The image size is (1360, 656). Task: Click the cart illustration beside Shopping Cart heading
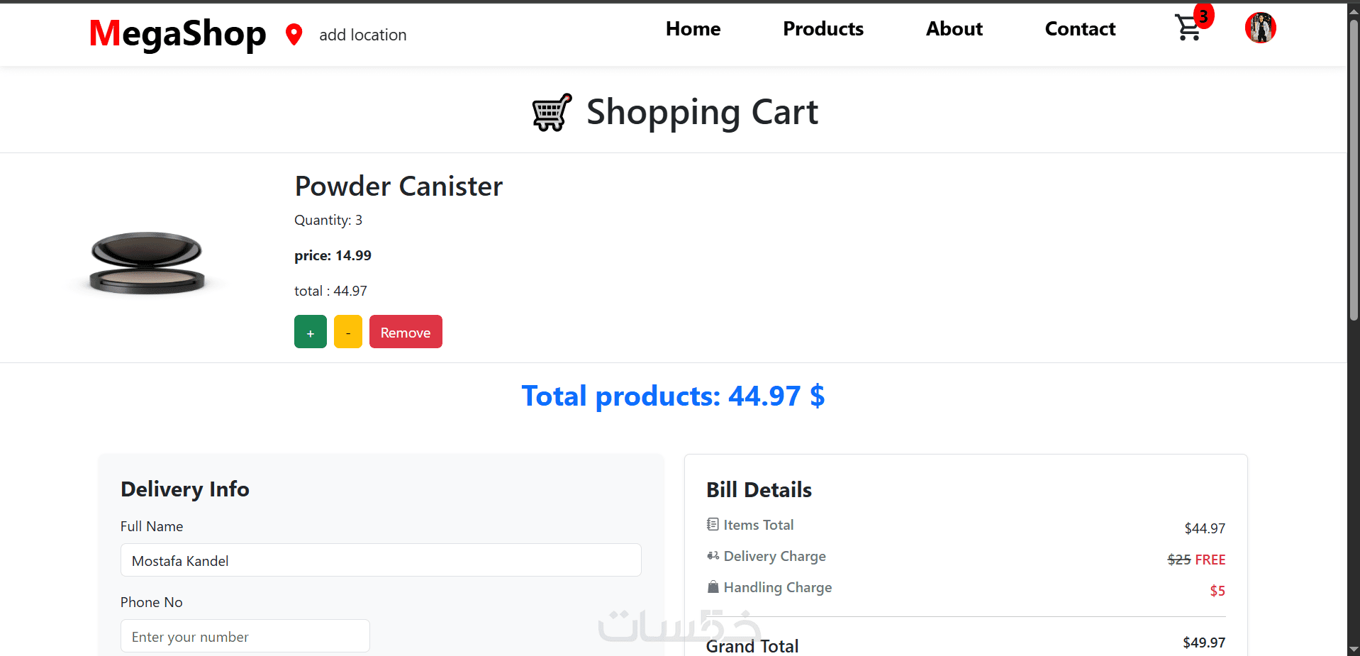(552, 113)
